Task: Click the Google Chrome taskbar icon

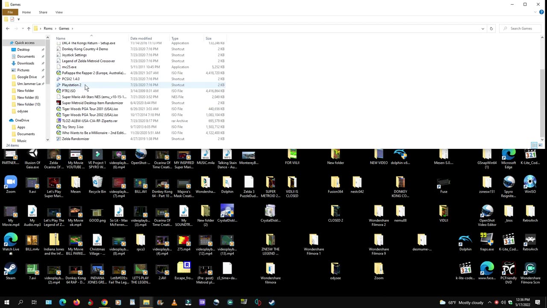Action: 104,302
